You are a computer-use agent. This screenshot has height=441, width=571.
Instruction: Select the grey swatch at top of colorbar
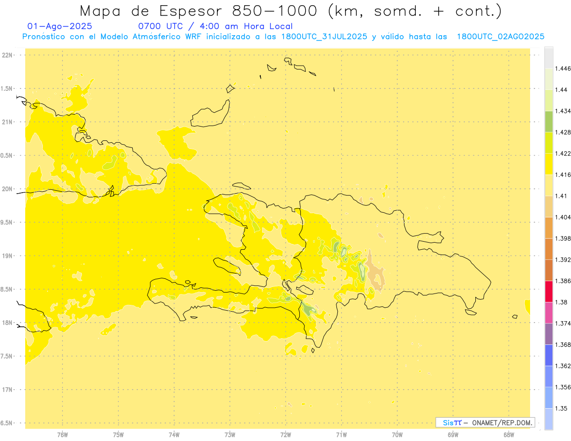point(549,58)
